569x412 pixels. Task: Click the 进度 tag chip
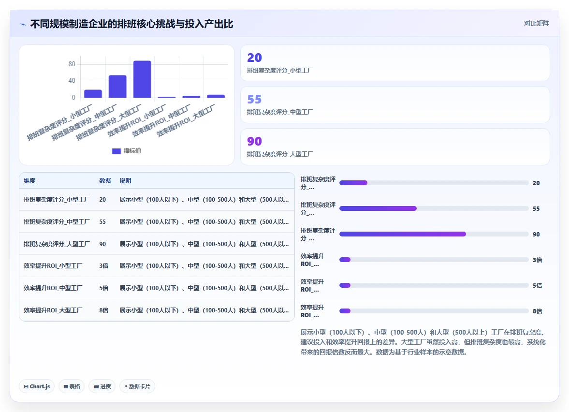click(x=102, y=386)
